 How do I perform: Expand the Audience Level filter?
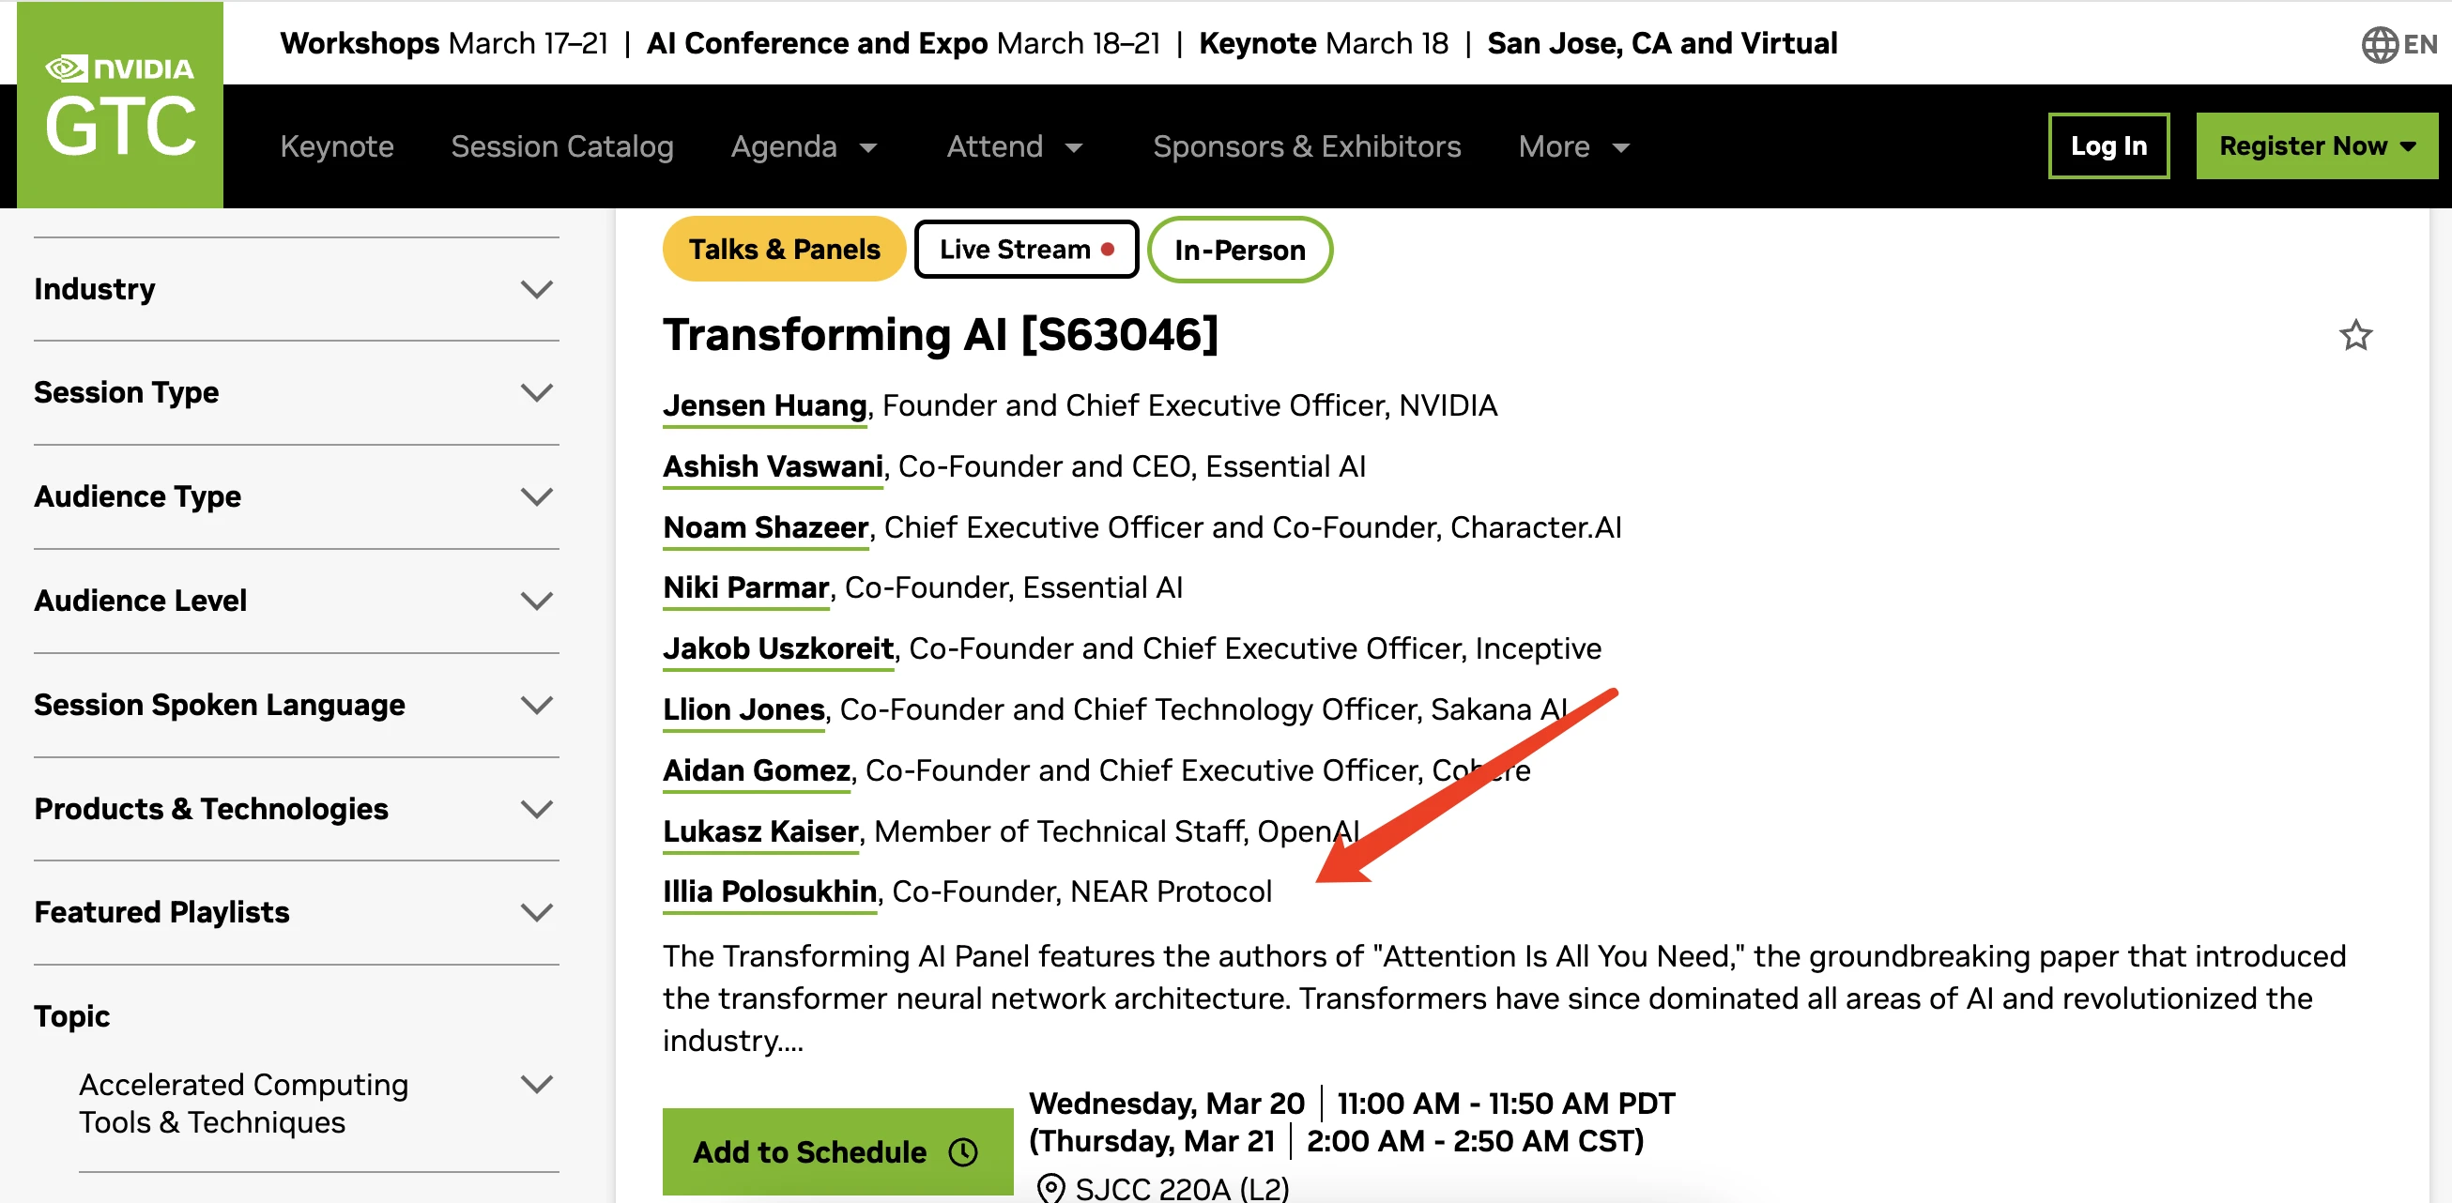point(537,601)
